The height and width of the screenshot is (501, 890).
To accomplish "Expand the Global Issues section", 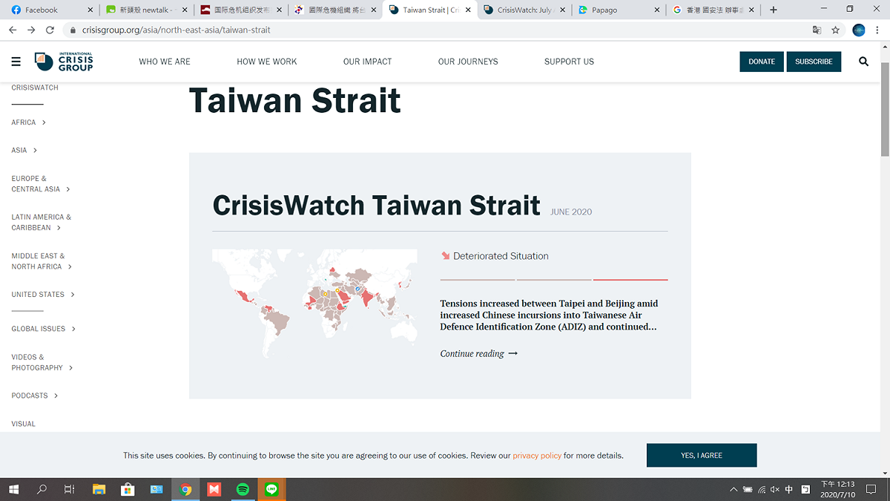I will 43,329.
